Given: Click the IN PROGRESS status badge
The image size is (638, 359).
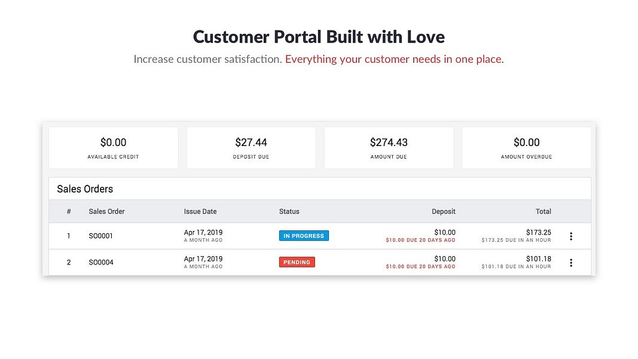Looking at the screenshot, I should (304, 236).
